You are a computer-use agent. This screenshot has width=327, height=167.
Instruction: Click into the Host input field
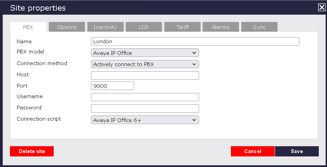pos(145,75)
